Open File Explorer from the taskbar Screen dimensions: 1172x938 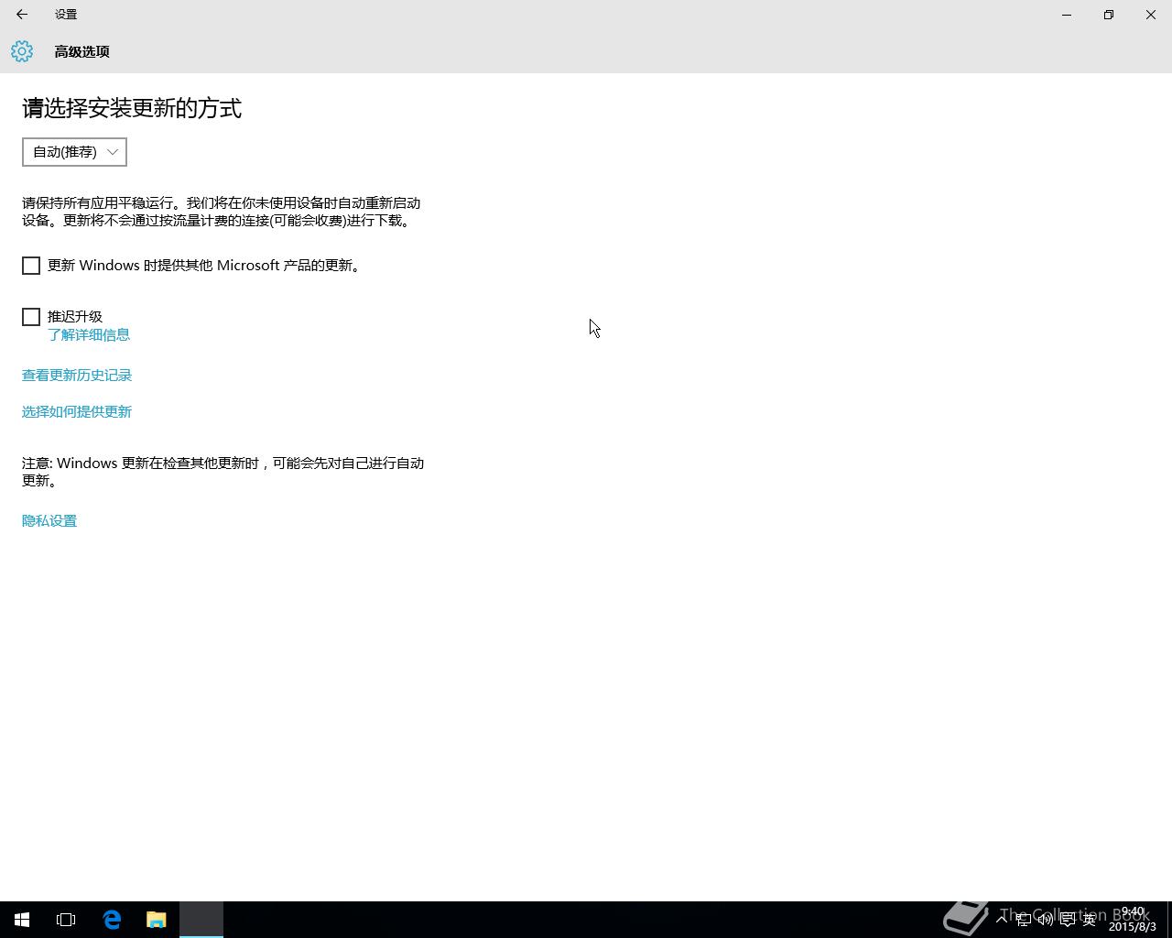click(x=157, y=920)
